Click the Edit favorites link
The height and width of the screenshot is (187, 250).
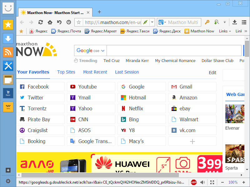(212, 73)
